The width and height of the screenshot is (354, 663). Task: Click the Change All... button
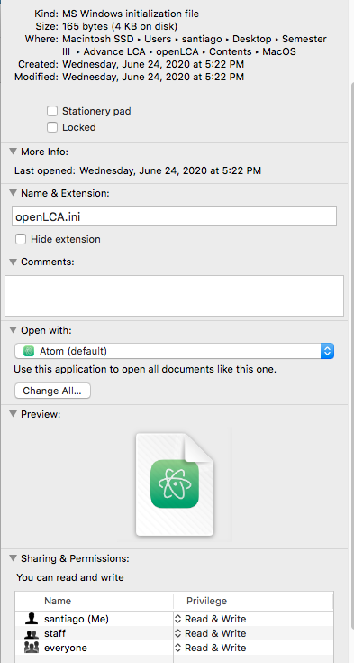(52, 391)
